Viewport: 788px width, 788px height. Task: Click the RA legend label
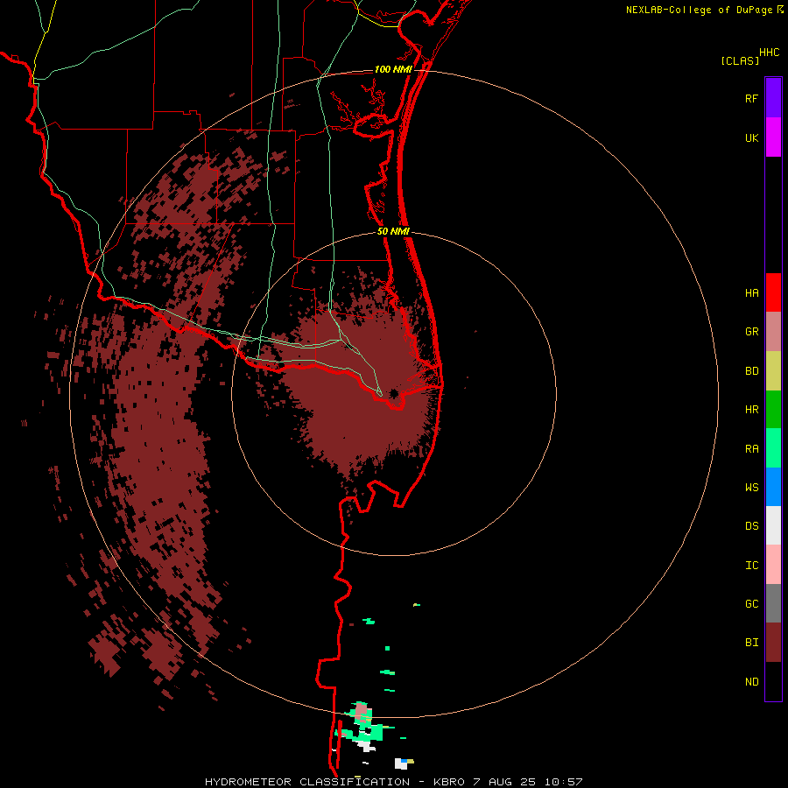[752, 448]
